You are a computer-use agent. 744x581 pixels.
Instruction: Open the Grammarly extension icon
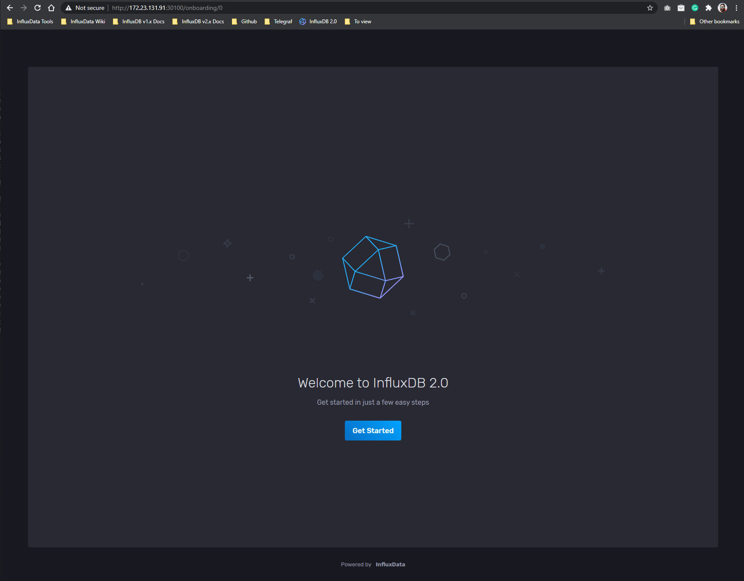tap(695, 8)
